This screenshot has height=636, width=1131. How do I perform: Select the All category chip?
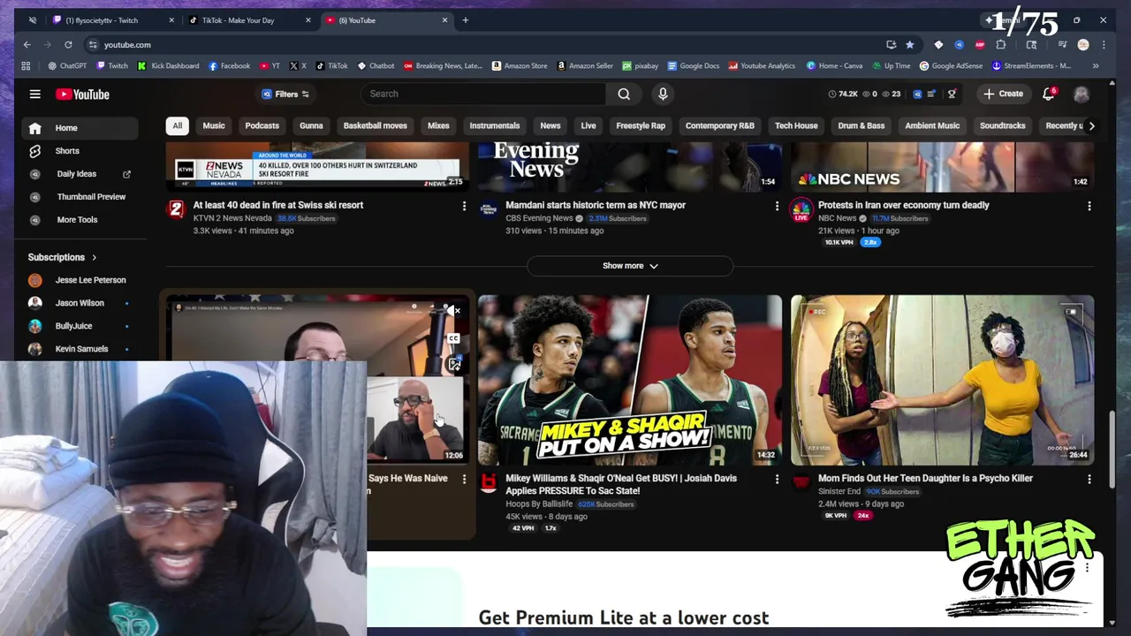177,125
